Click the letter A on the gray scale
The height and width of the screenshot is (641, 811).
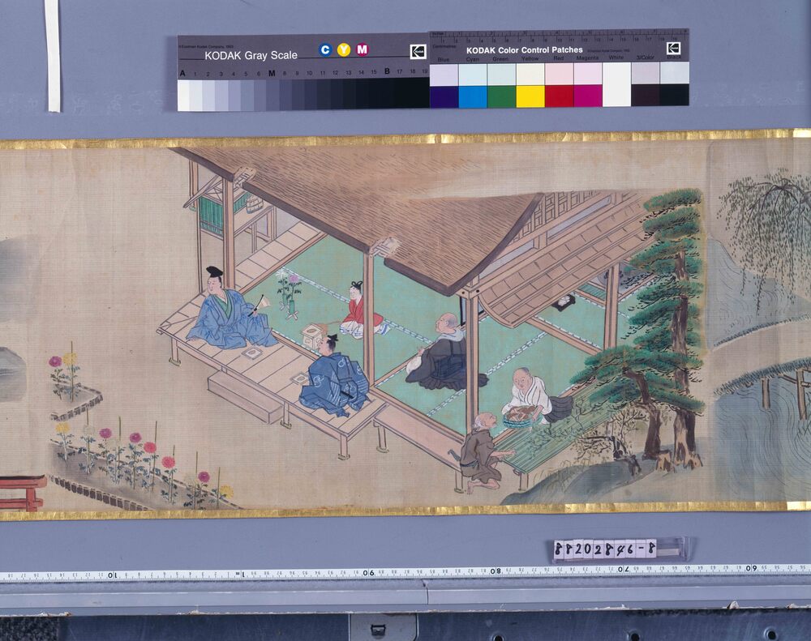pos(182,74)
